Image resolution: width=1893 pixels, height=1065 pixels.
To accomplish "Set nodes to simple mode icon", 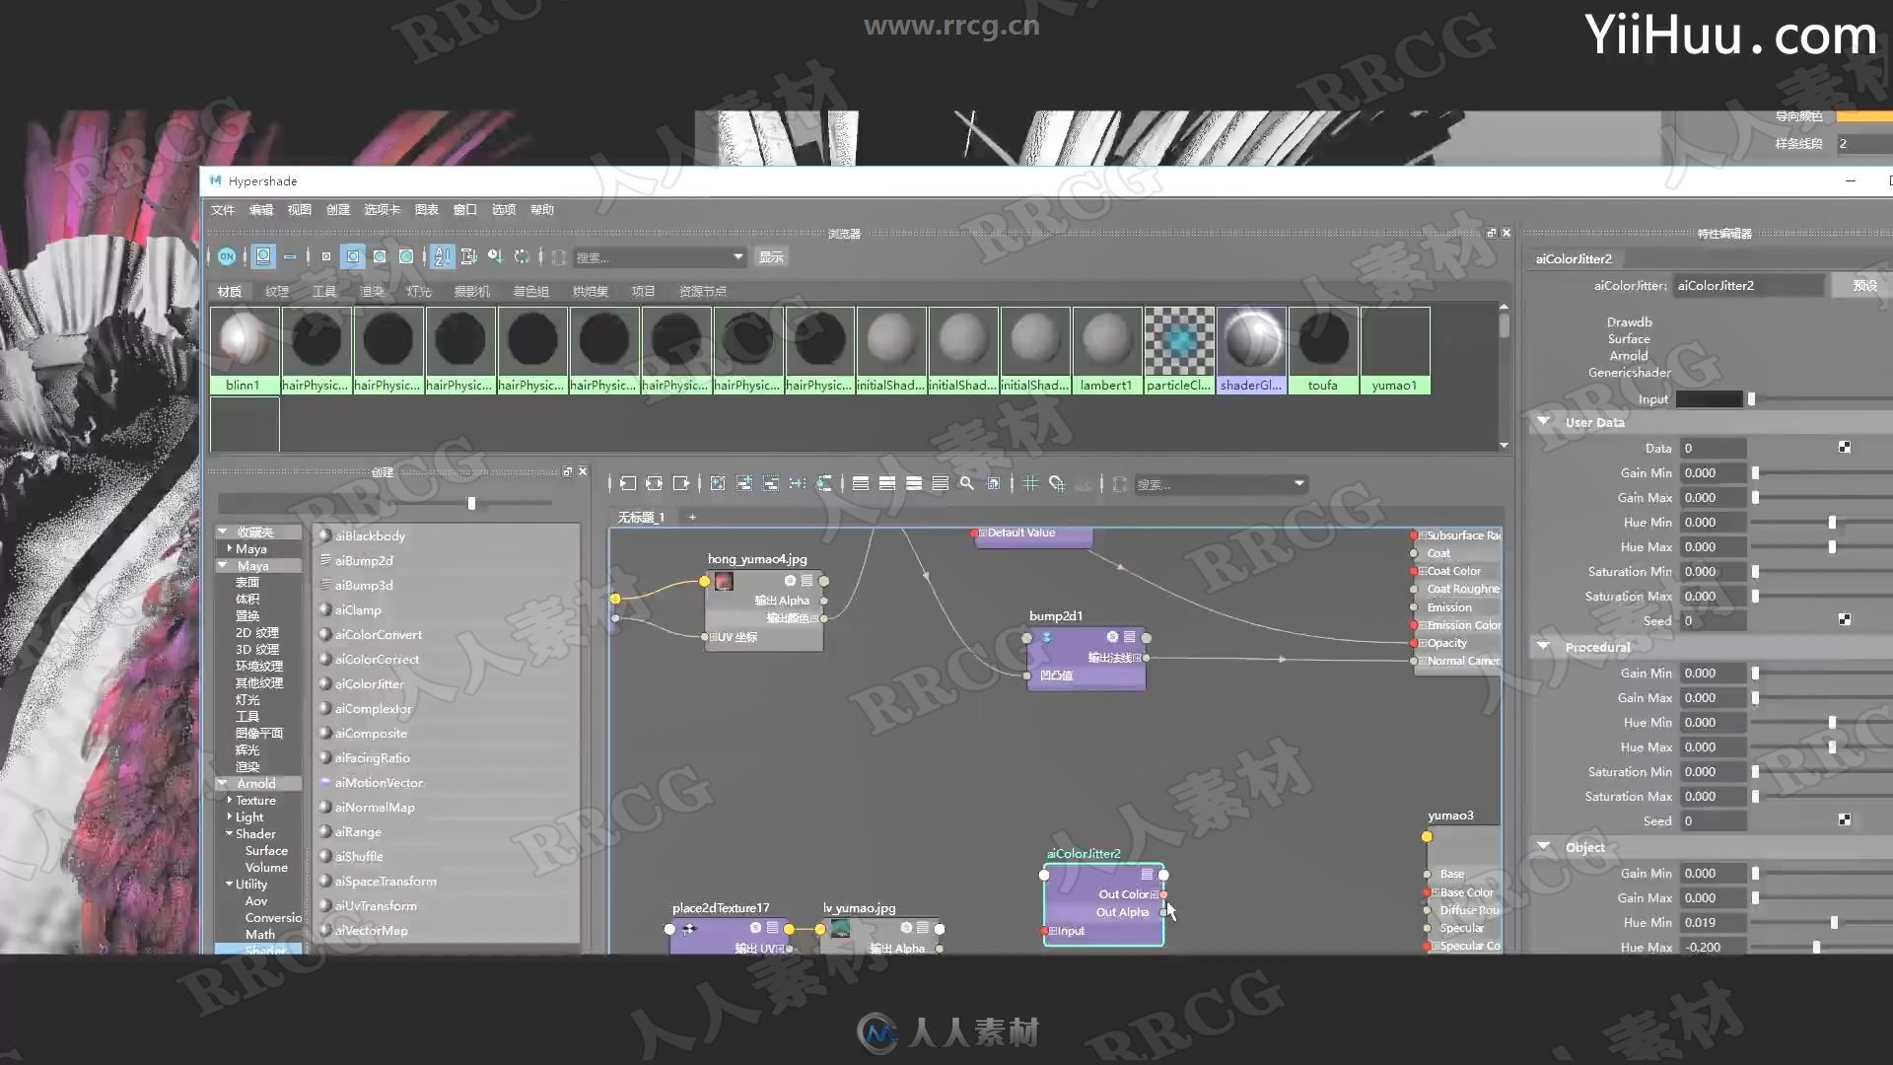I will point(861,483).
